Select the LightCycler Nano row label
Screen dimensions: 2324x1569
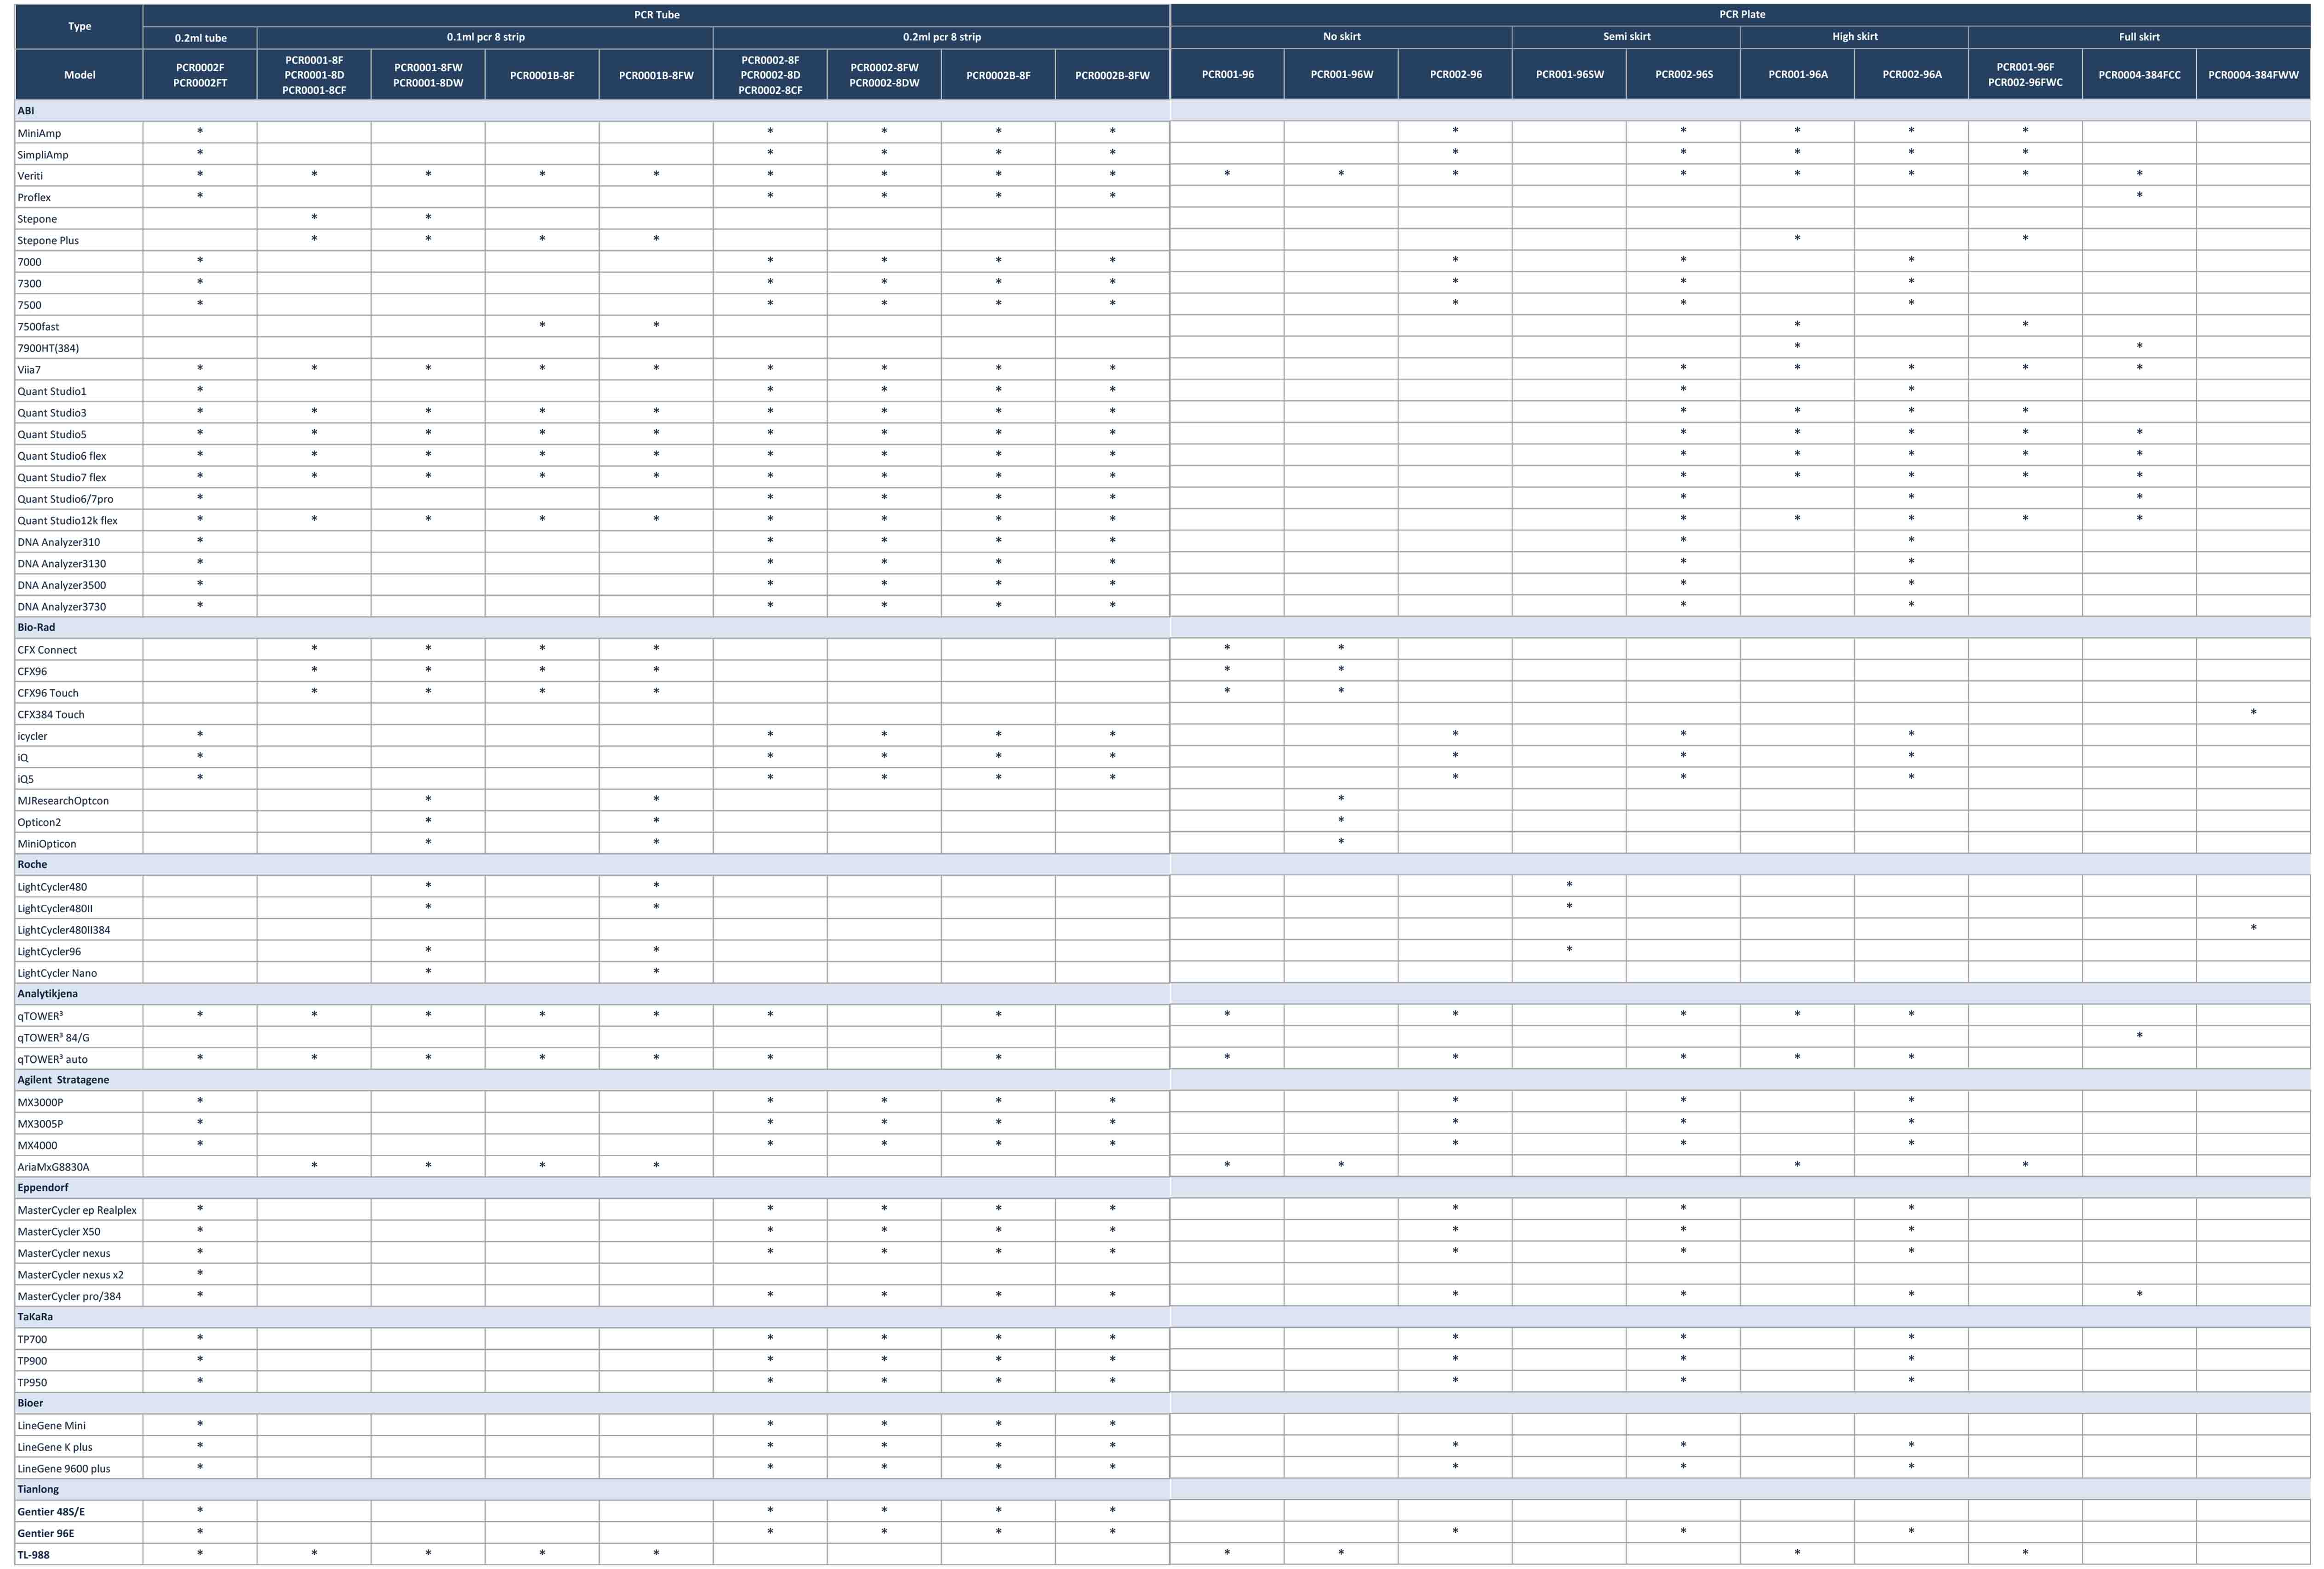[x=57, y=973]
